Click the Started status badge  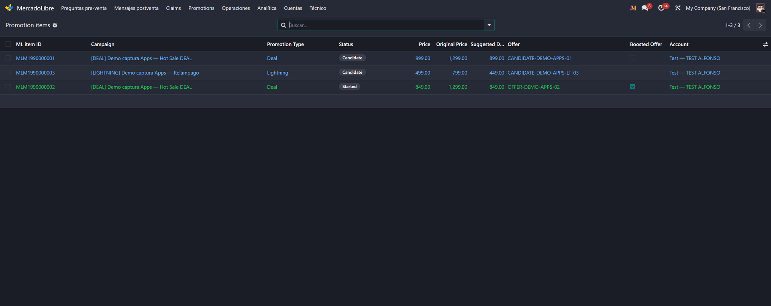pyautogui.click(x=349, y=87)
